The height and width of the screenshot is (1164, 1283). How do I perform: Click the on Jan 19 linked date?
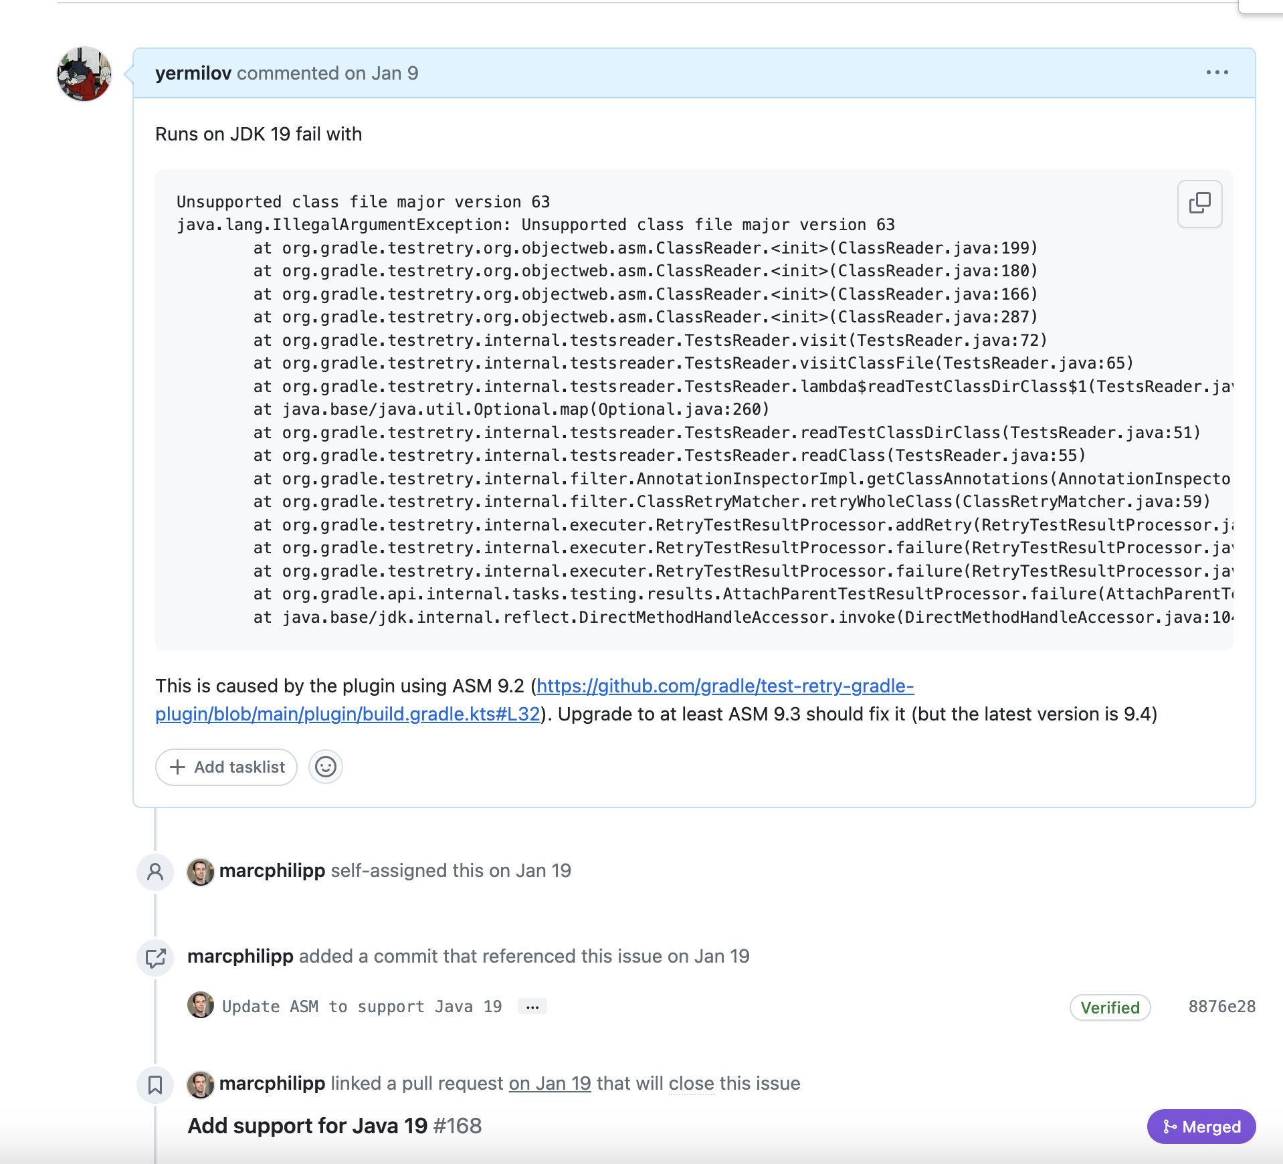pyautogui.click(x=550, y=1083)
